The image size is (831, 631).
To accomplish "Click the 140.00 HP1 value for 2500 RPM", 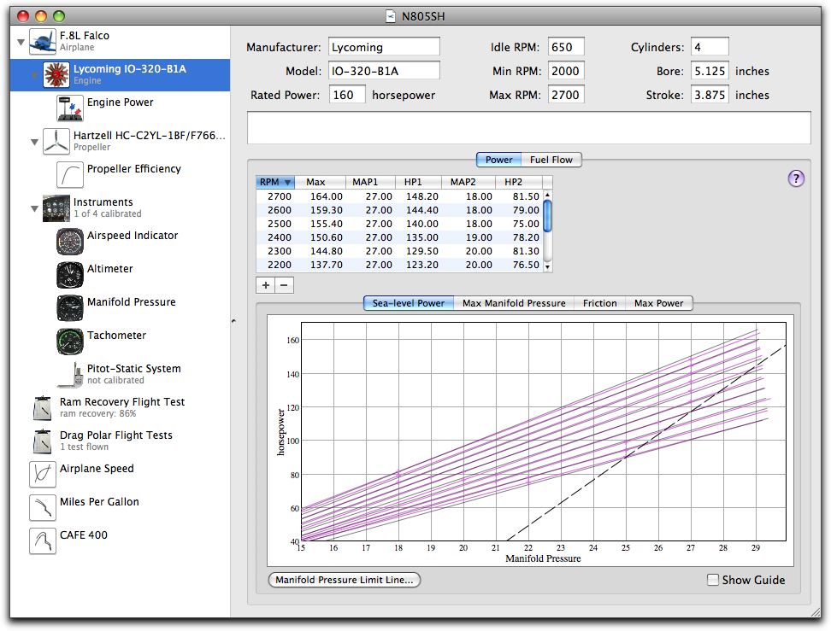I will (x=421, y=224).
